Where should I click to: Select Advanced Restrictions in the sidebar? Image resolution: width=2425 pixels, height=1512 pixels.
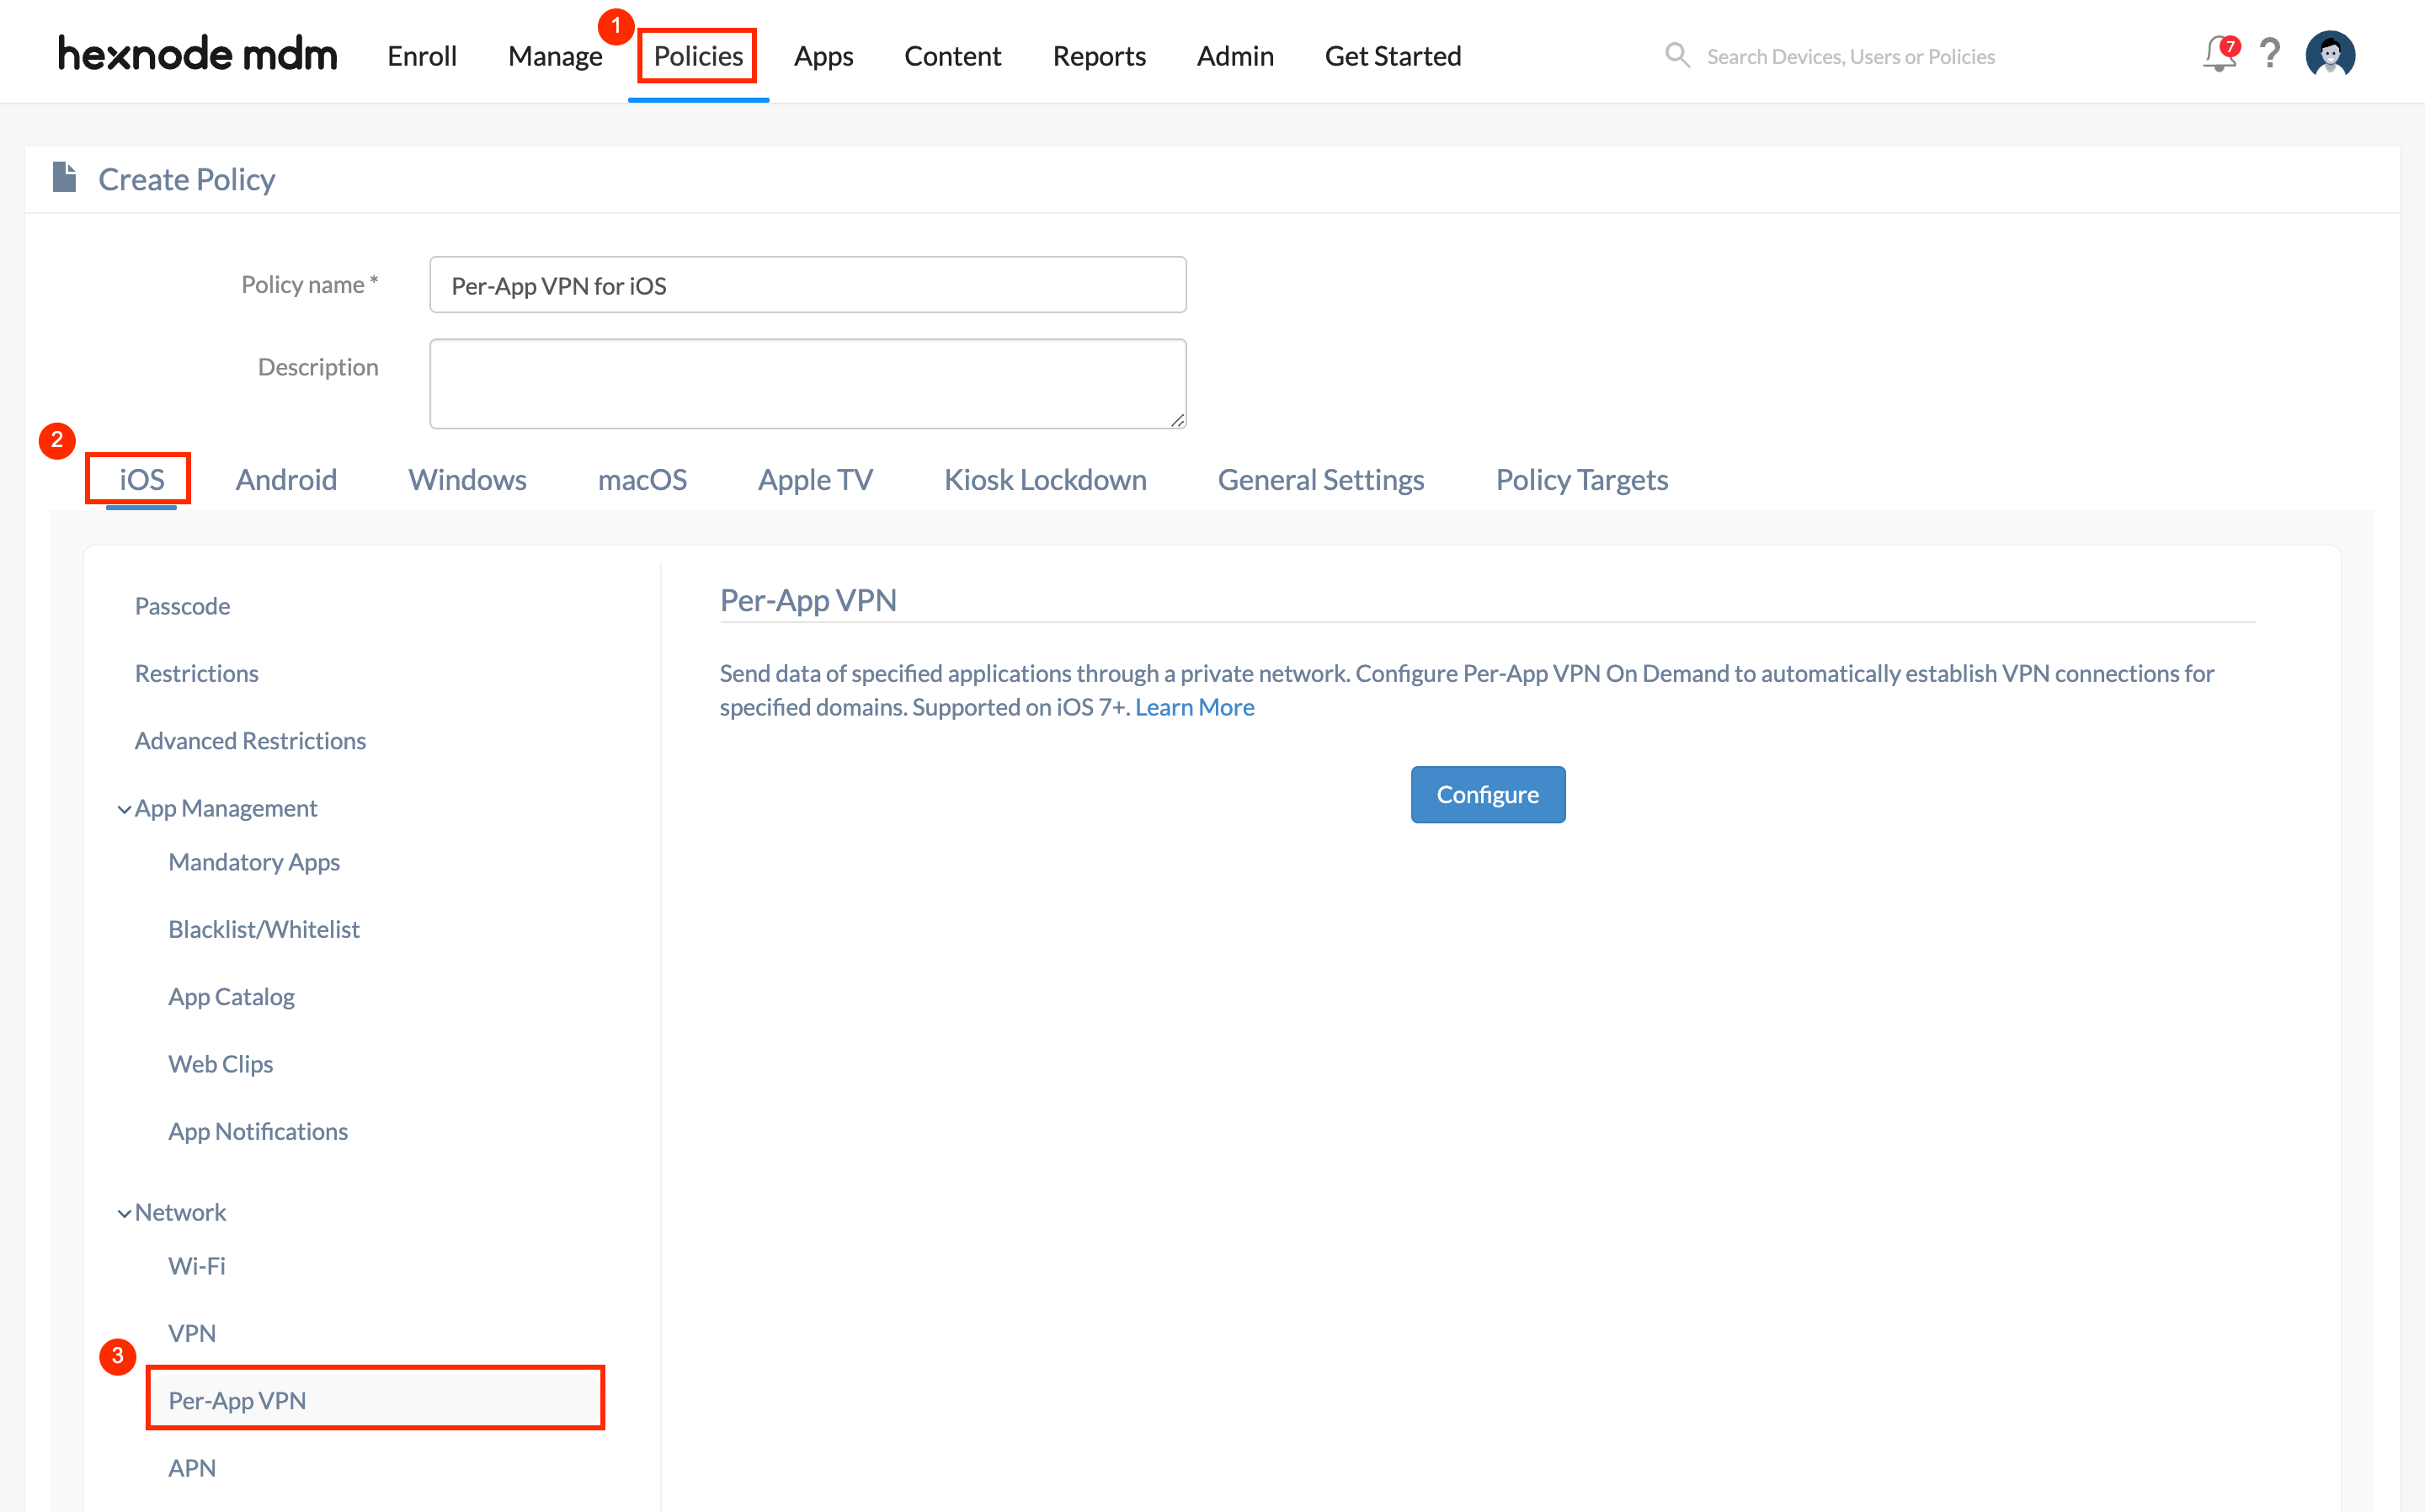[250, 740]
